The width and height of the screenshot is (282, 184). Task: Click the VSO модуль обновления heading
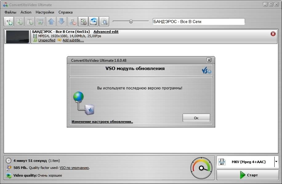click(135, 69)
